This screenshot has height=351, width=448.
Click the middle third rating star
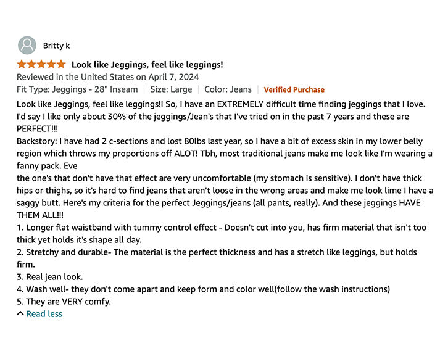point(41,64)
